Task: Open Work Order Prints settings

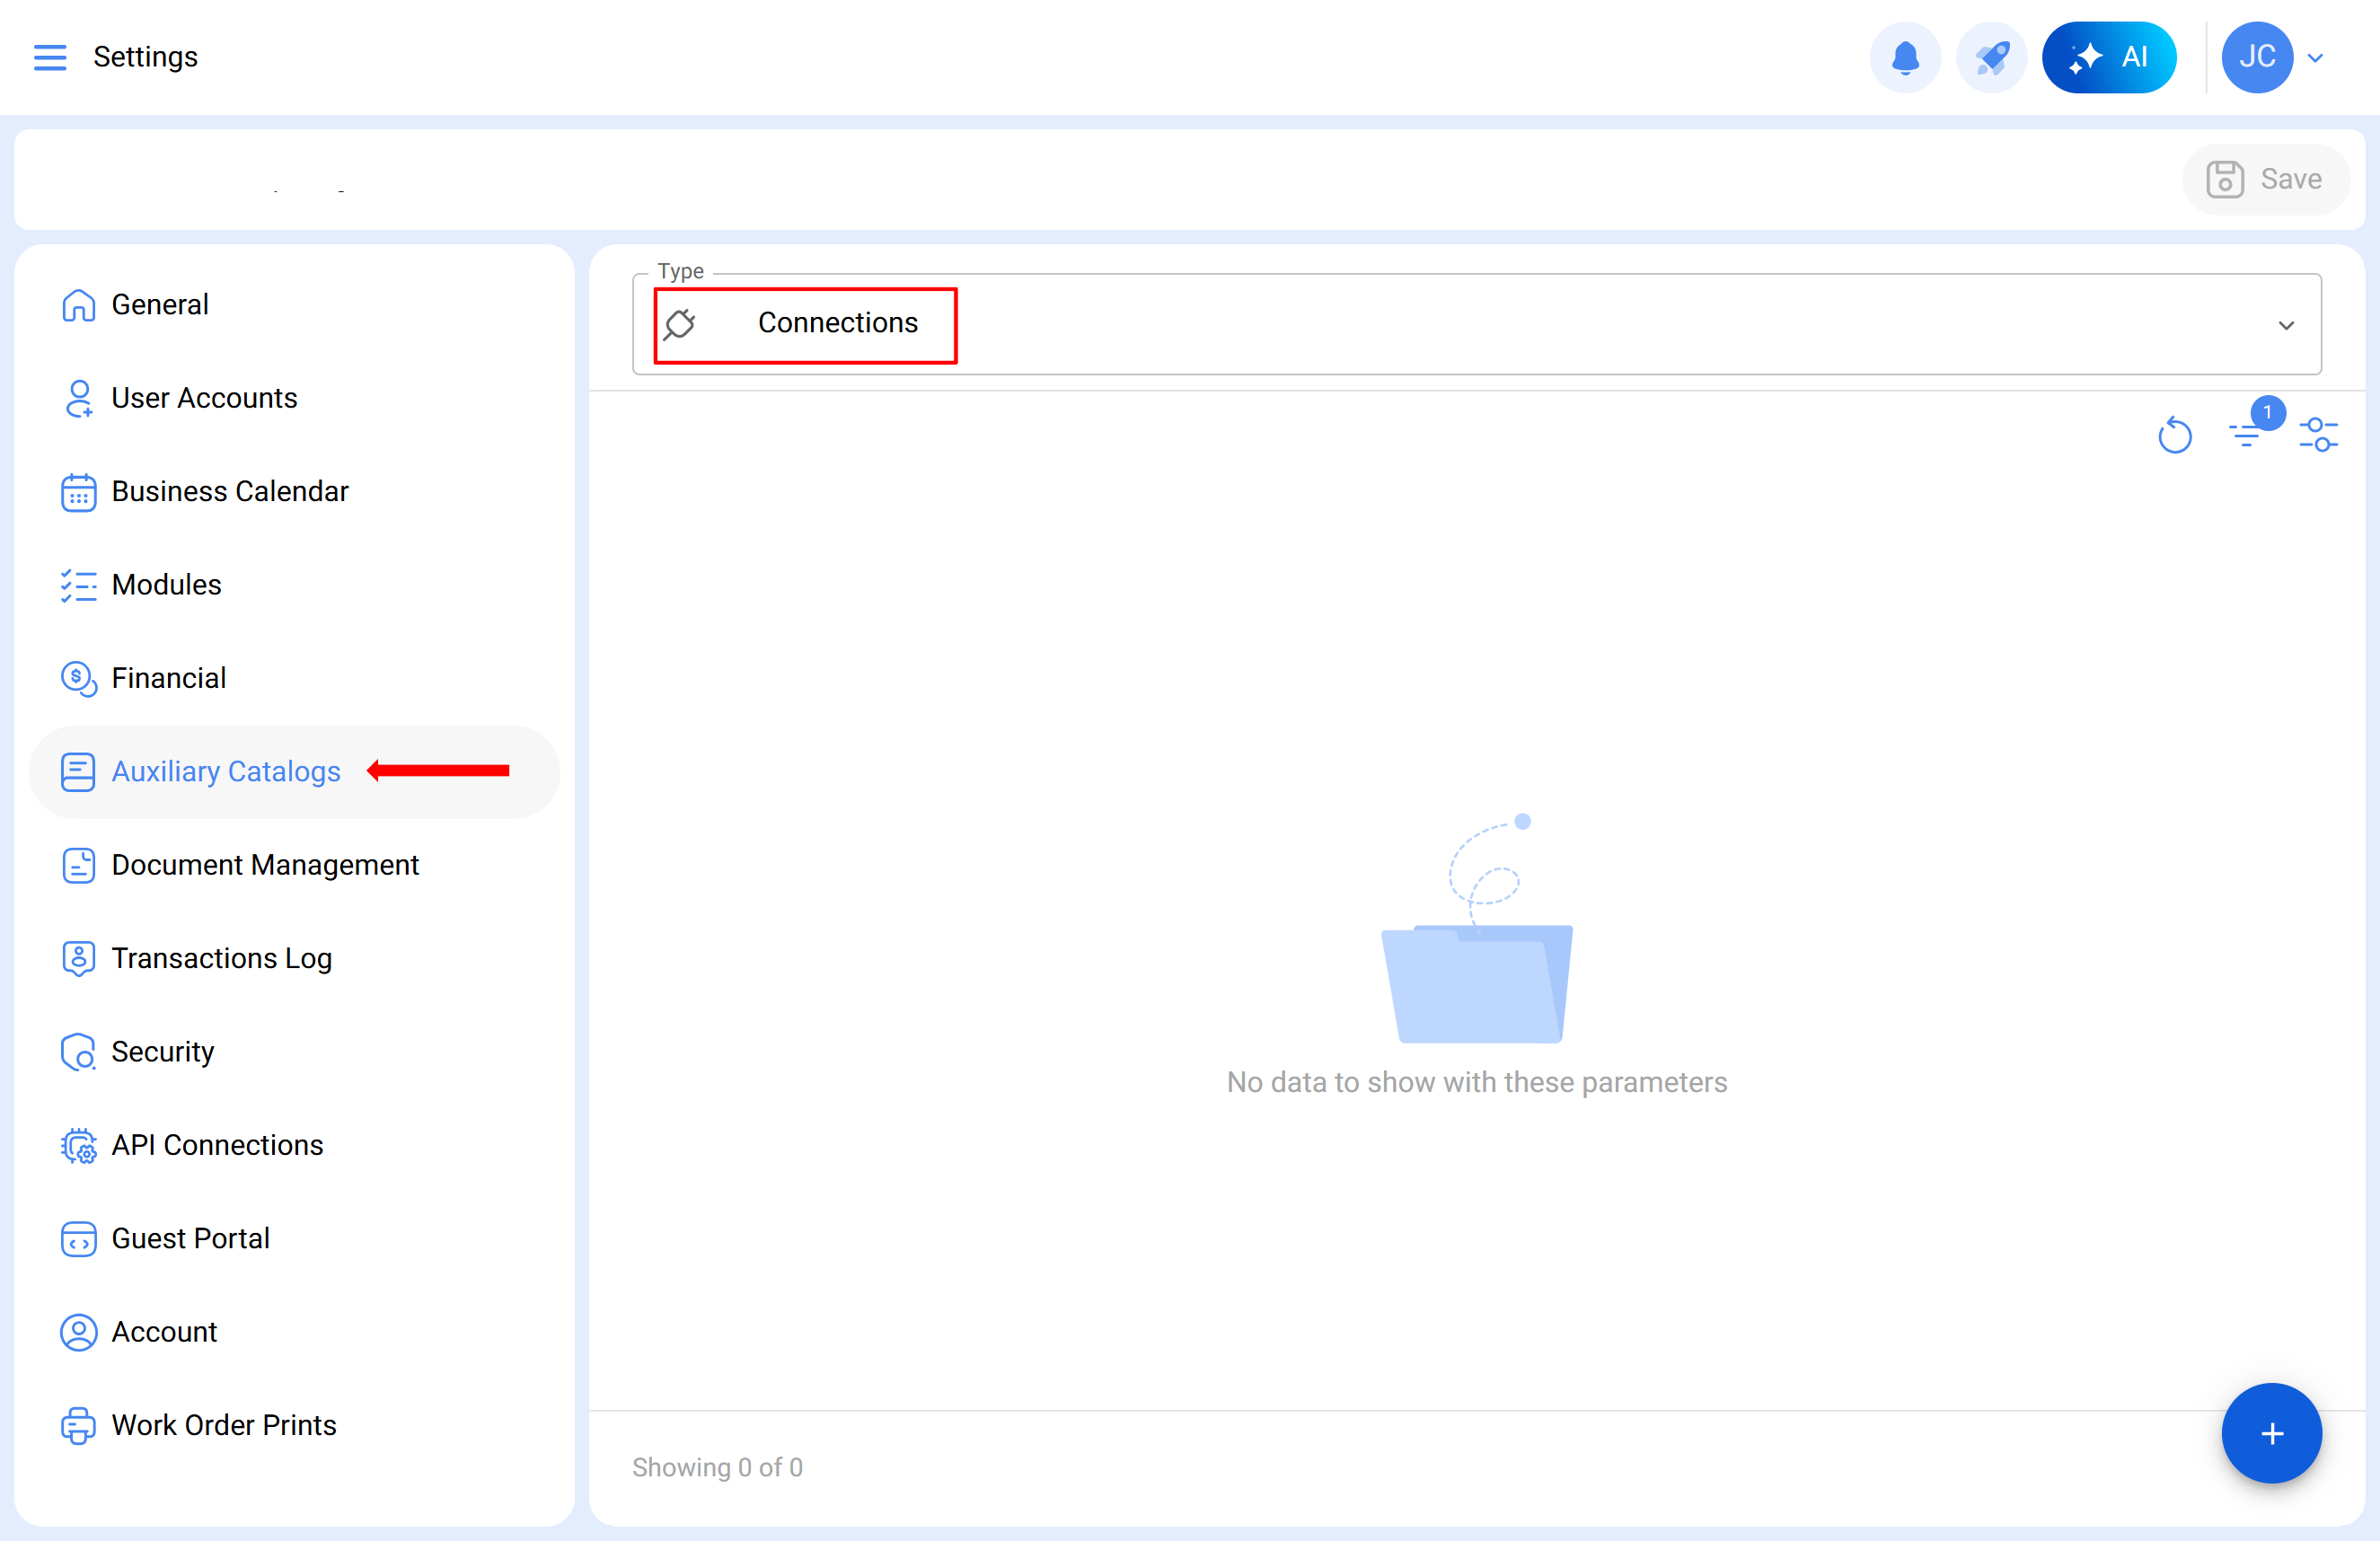Action: [x=223, y=1424]
